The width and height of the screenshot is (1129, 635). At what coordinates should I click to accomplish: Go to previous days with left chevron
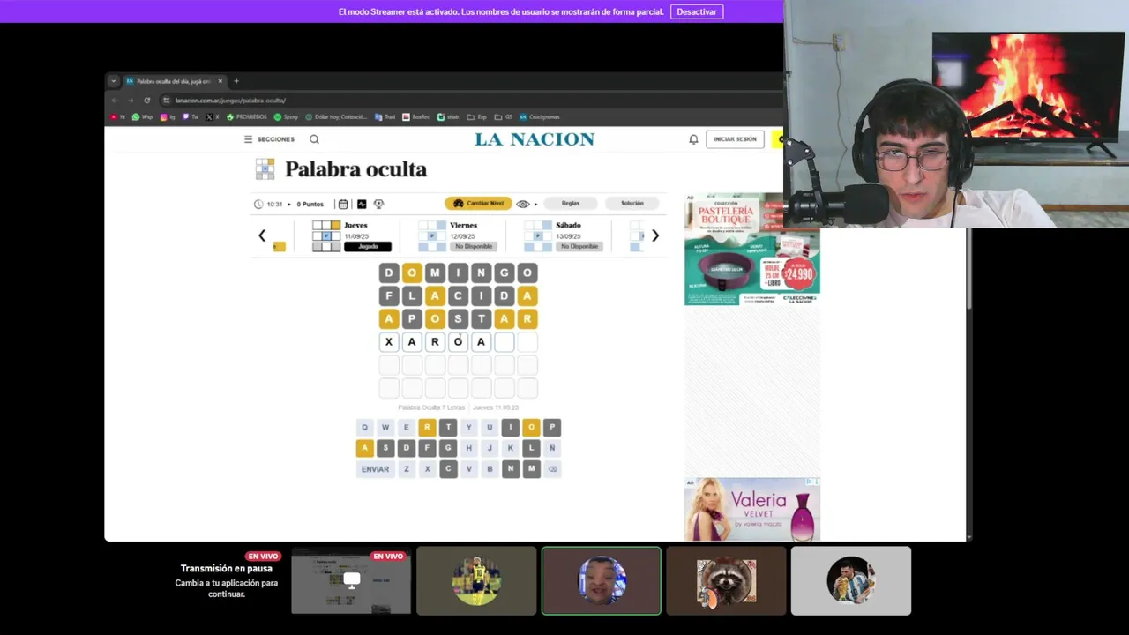(262, 235)
